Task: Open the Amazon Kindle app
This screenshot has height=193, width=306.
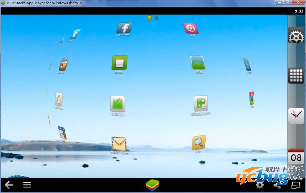Action: point(63,64)
